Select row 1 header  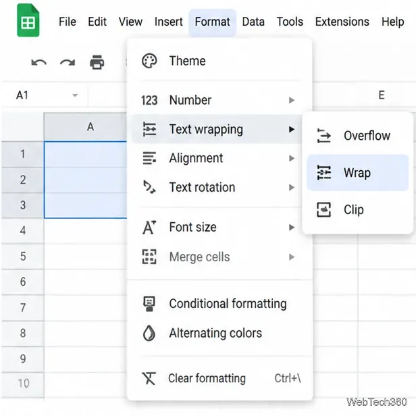pos(23,154)
